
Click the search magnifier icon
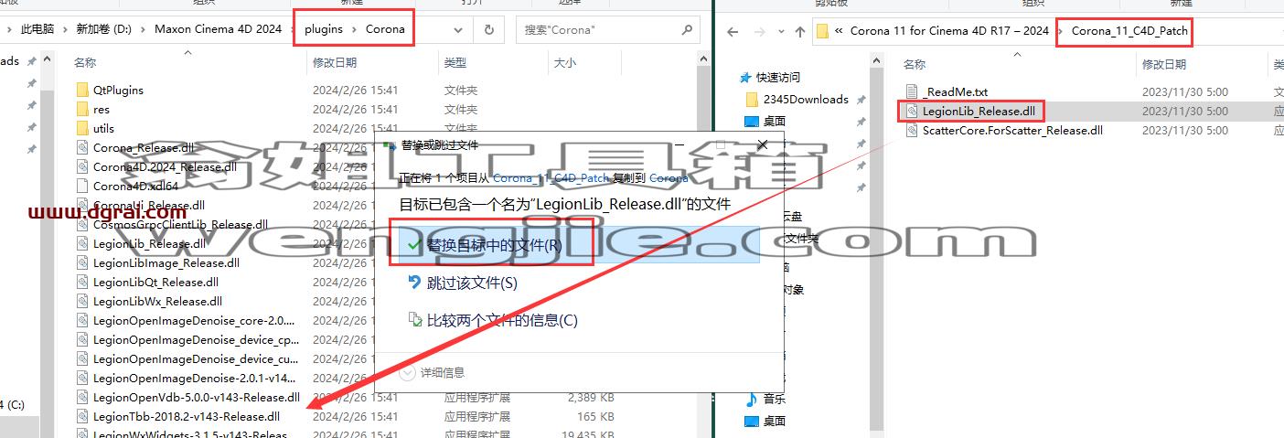pos(687,29)
